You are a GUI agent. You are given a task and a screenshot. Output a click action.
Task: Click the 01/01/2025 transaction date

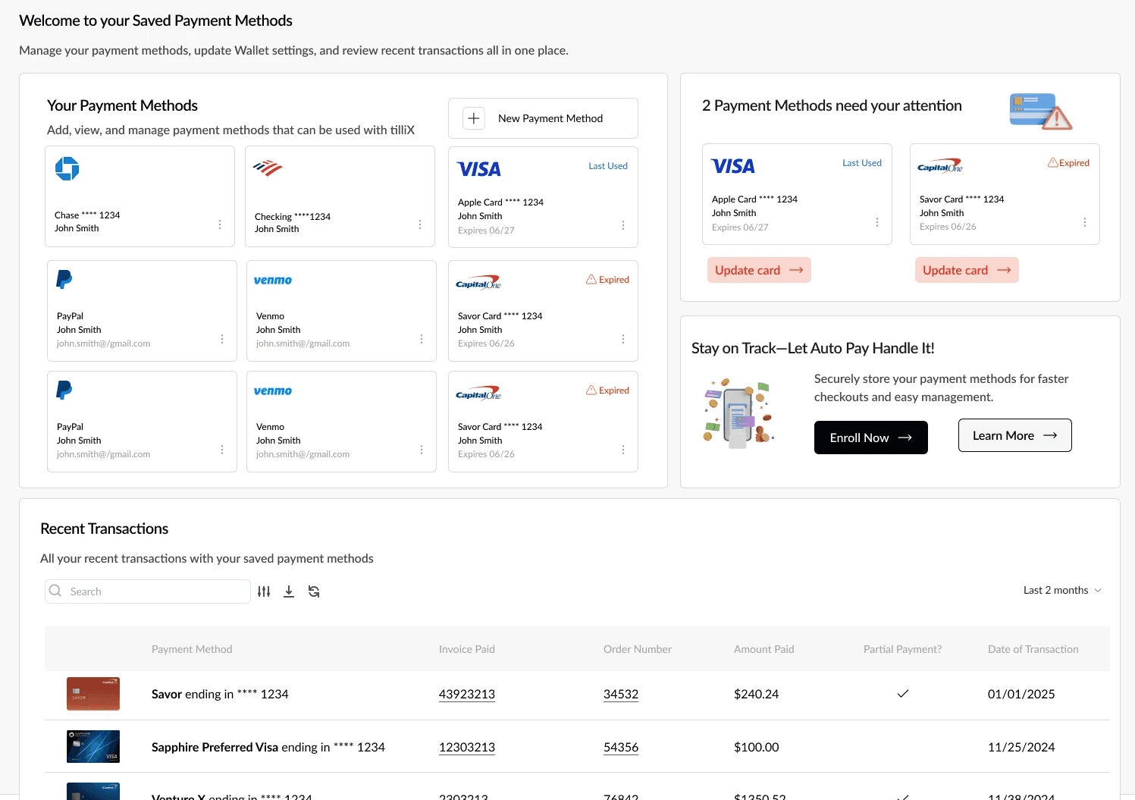pos(1021,694)
